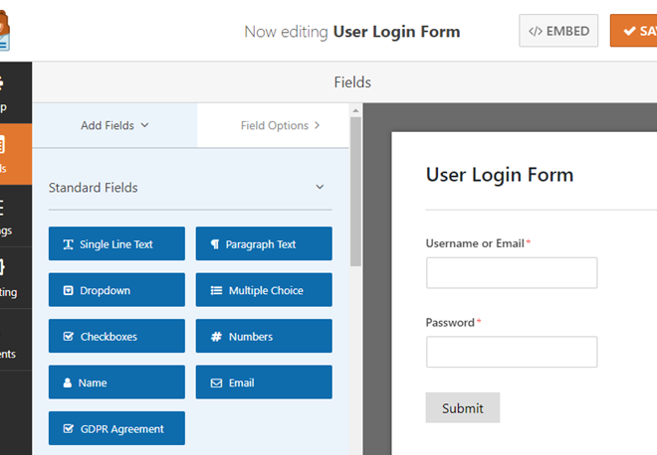Add a Paragraph Text field
Viewport: 657px width, 455px height.
pyautogui.click(x=264, y=243)
